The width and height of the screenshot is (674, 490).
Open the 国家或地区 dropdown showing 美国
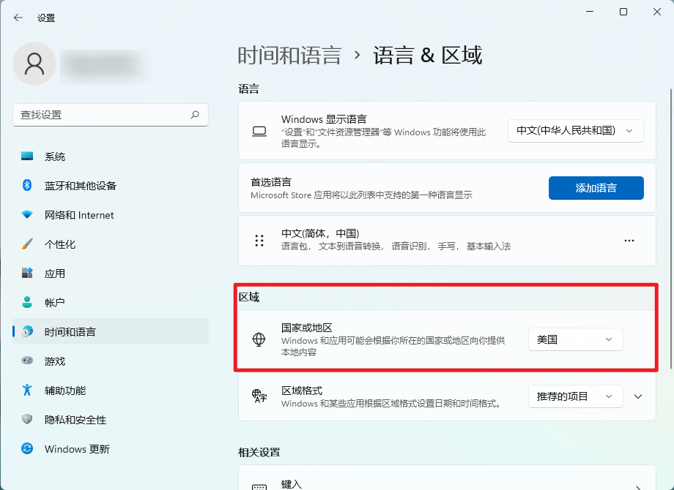coord(575,339)
